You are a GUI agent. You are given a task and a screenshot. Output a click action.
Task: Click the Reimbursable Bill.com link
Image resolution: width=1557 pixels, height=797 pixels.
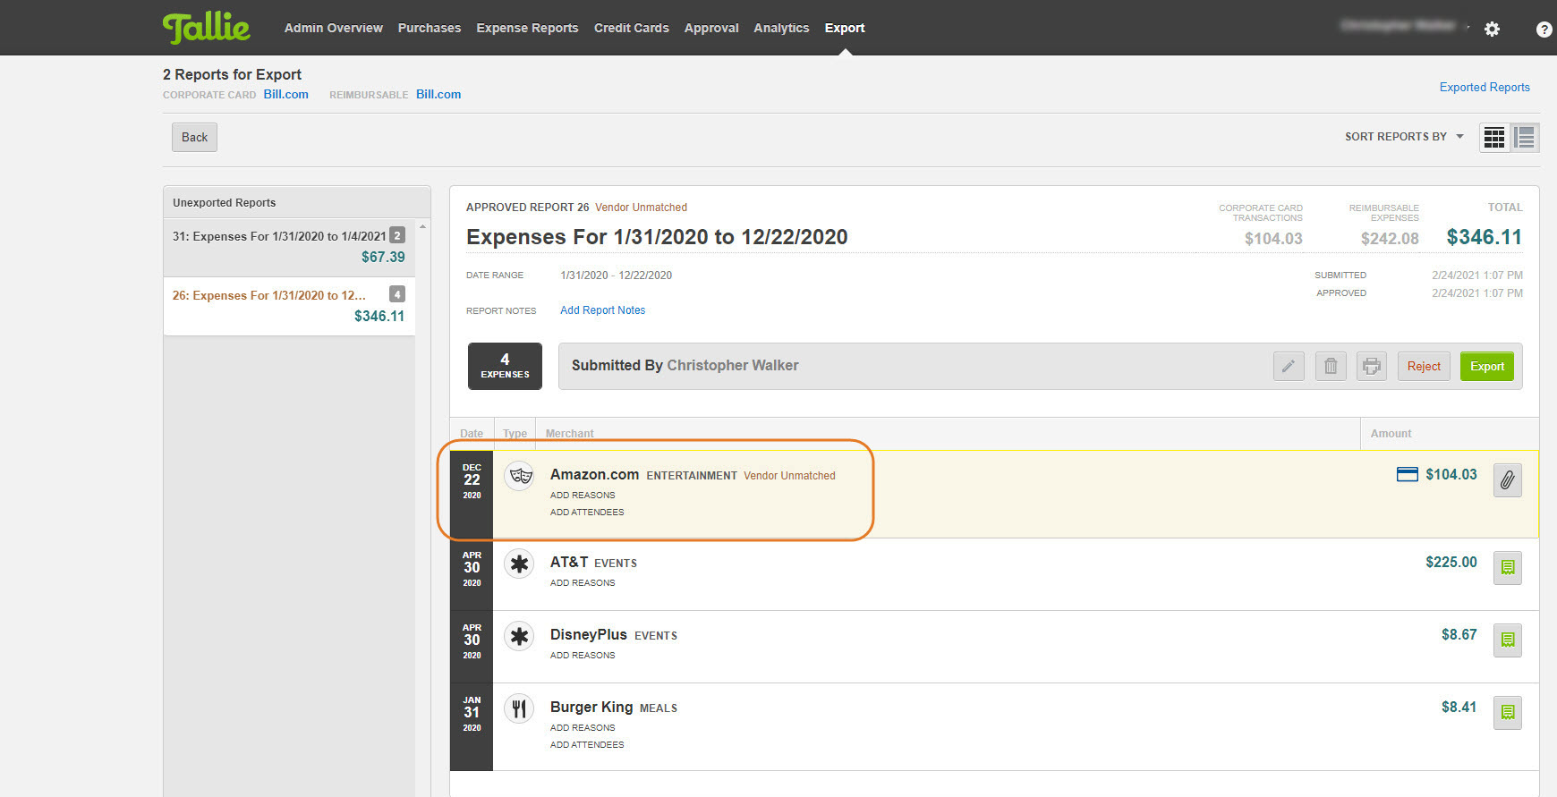438,94
